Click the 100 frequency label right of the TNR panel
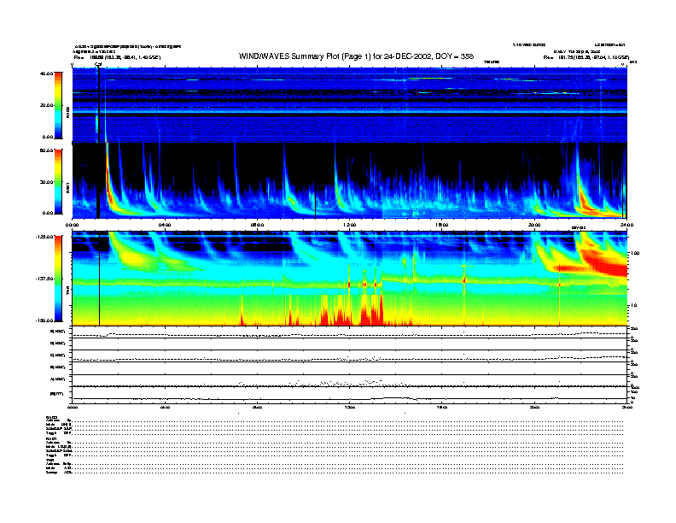Viewport: 676px width, 523px height. point(635,253)
